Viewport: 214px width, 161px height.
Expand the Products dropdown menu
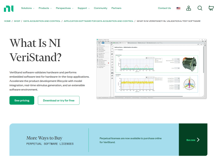tap(45, 8)
